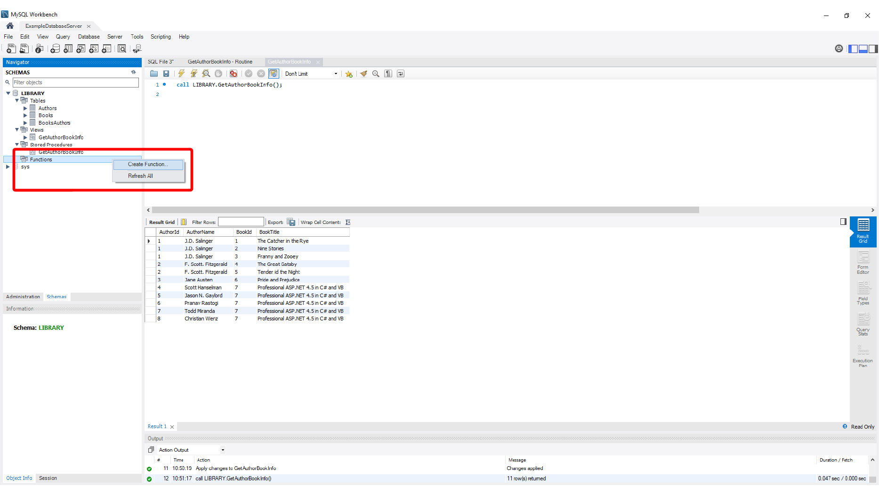Save snippet star icon
This screenshot has height=494, width=879.
[x=349, y=74]
